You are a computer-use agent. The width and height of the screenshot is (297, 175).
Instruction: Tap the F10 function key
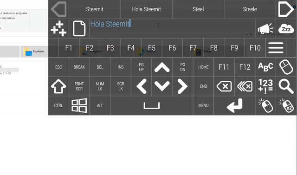point(255,48)
